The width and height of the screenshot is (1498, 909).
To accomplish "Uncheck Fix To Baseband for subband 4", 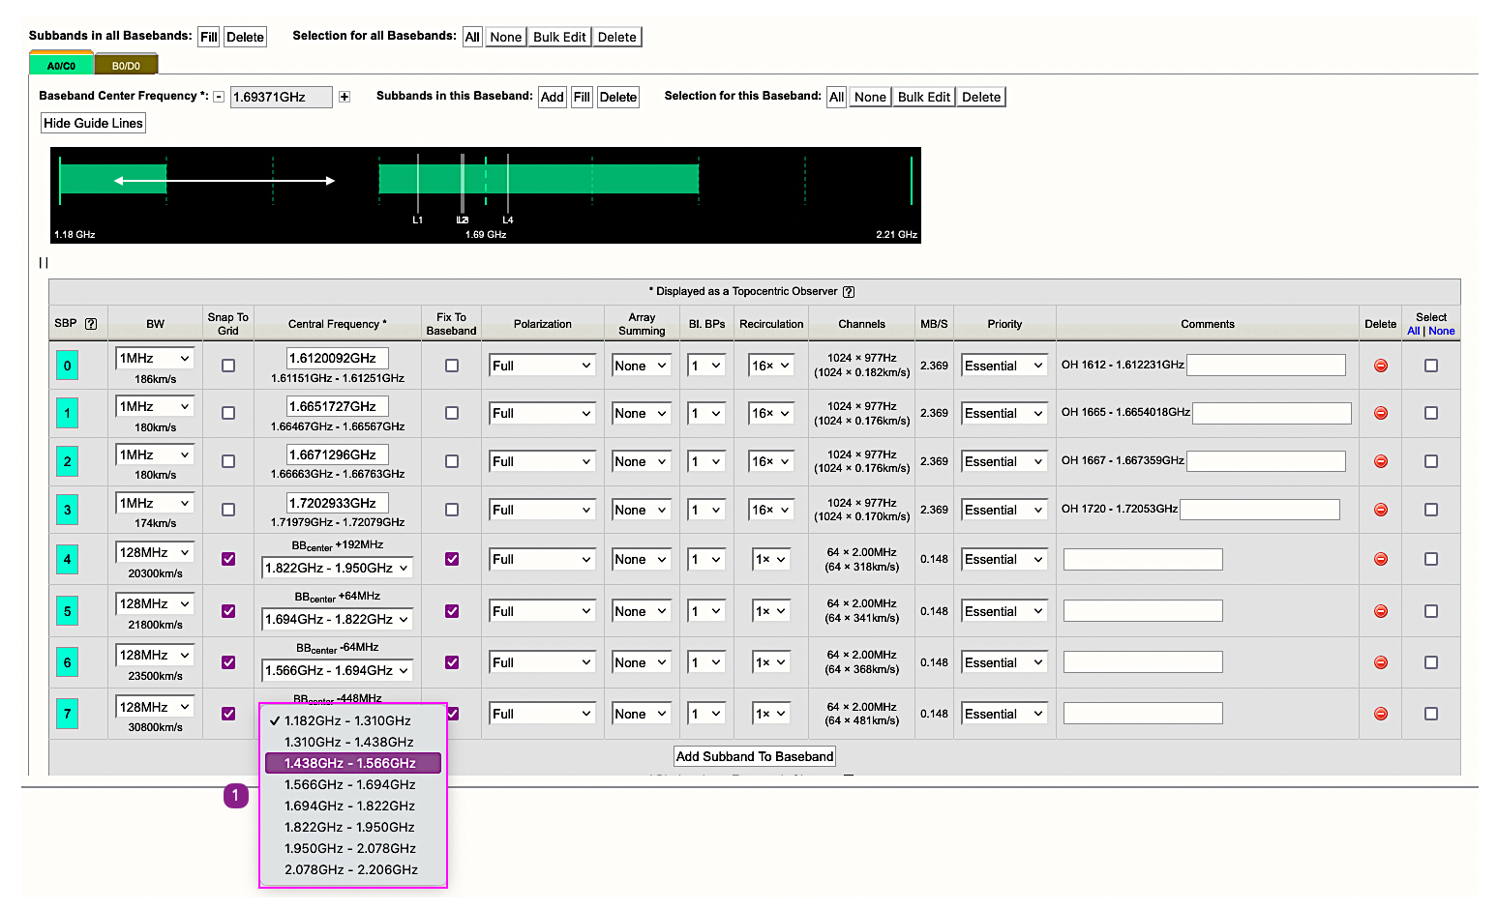I will [452, 559].
